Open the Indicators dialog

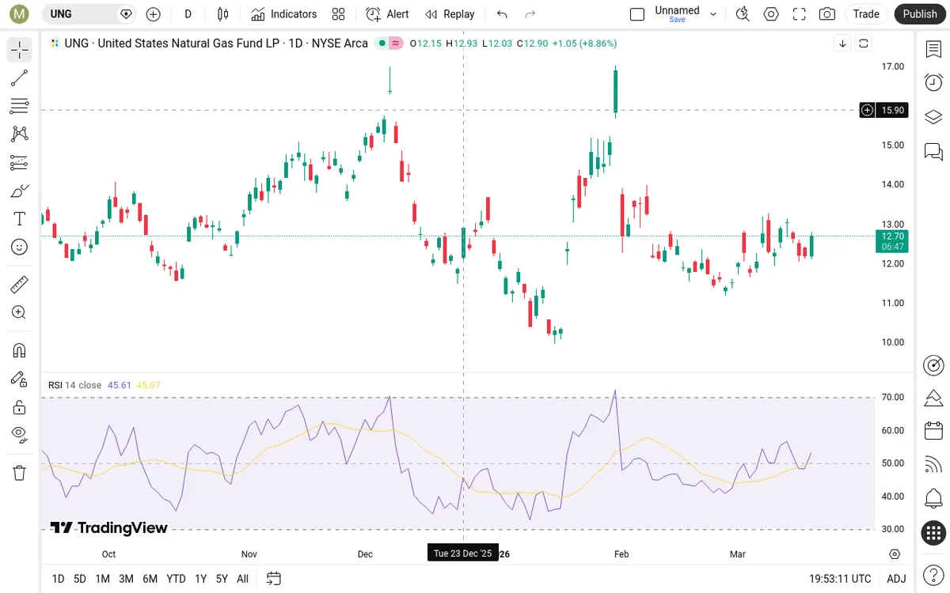tap(284, 13)
